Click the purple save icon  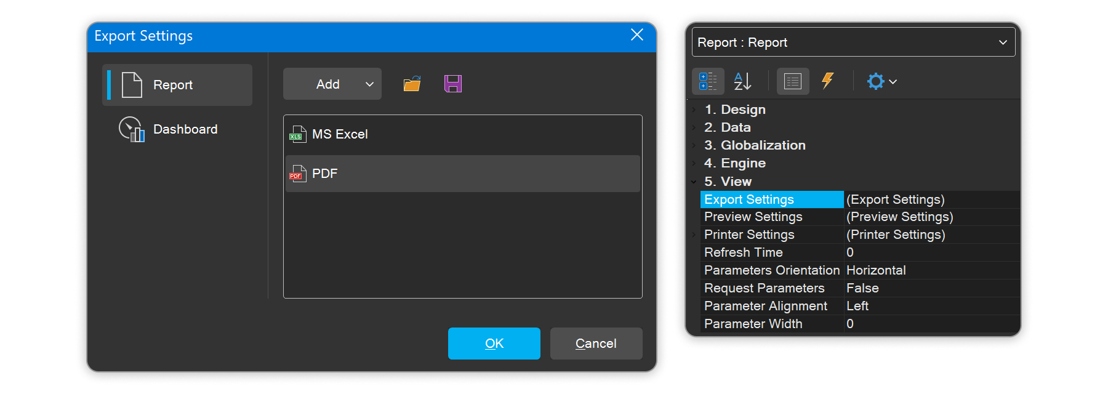453,84
